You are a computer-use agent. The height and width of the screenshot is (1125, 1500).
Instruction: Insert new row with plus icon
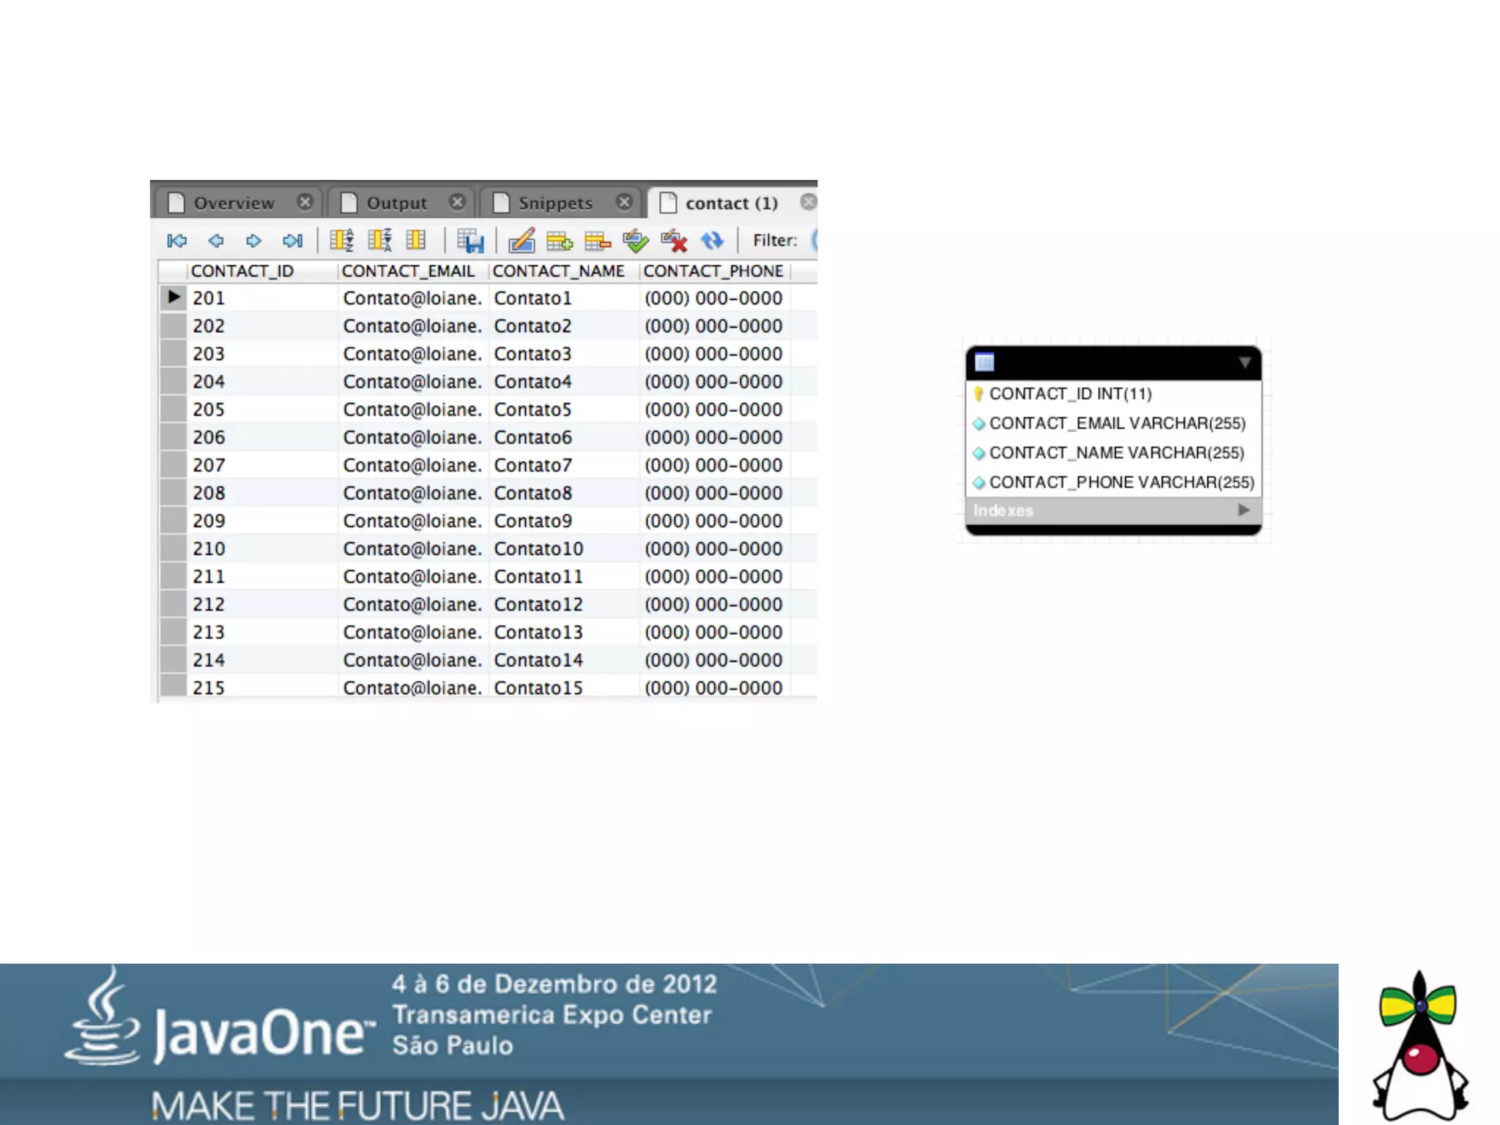(x=560, y=240)
